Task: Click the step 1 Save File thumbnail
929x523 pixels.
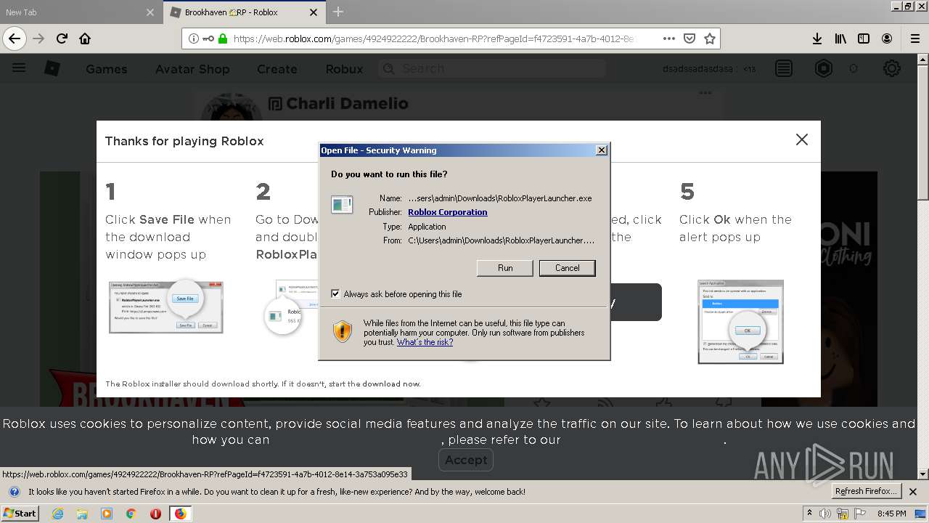Action: click(166, 307)
